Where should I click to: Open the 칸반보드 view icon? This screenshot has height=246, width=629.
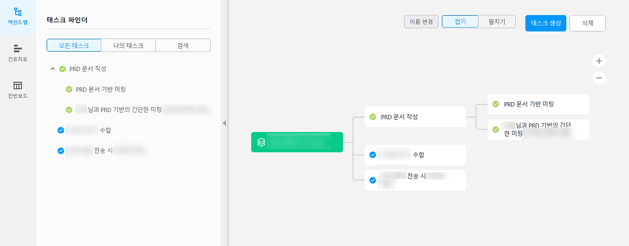pos(18,85)
